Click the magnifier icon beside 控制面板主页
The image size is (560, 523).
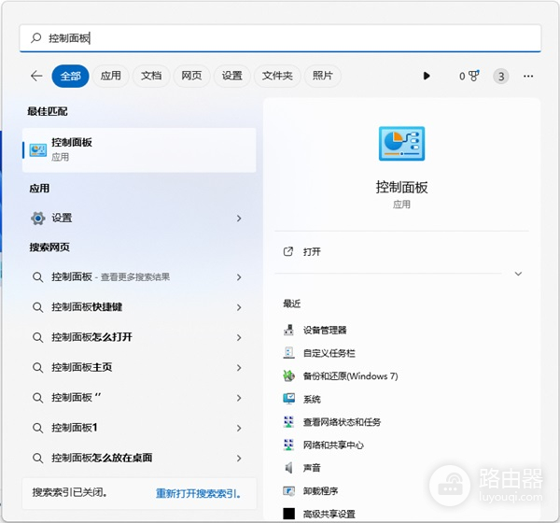38,367
